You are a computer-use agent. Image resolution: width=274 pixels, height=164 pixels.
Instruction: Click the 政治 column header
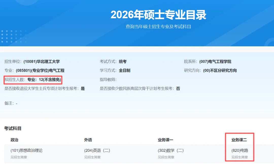point(14,140)
